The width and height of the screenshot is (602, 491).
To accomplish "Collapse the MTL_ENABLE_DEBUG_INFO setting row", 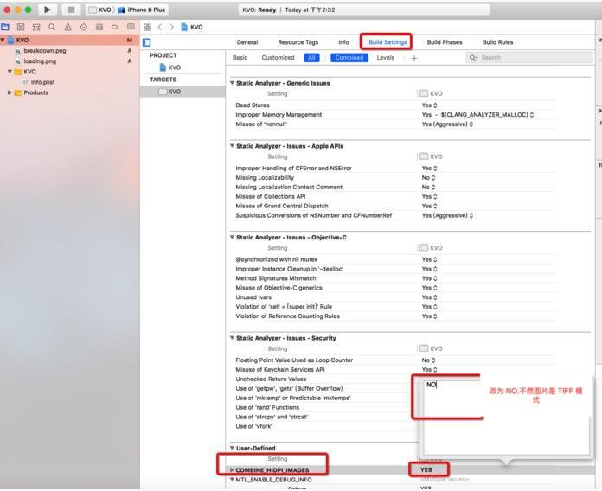I will pos(232,480).
